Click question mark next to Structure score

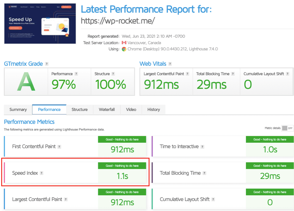click(x=113, y=74)
